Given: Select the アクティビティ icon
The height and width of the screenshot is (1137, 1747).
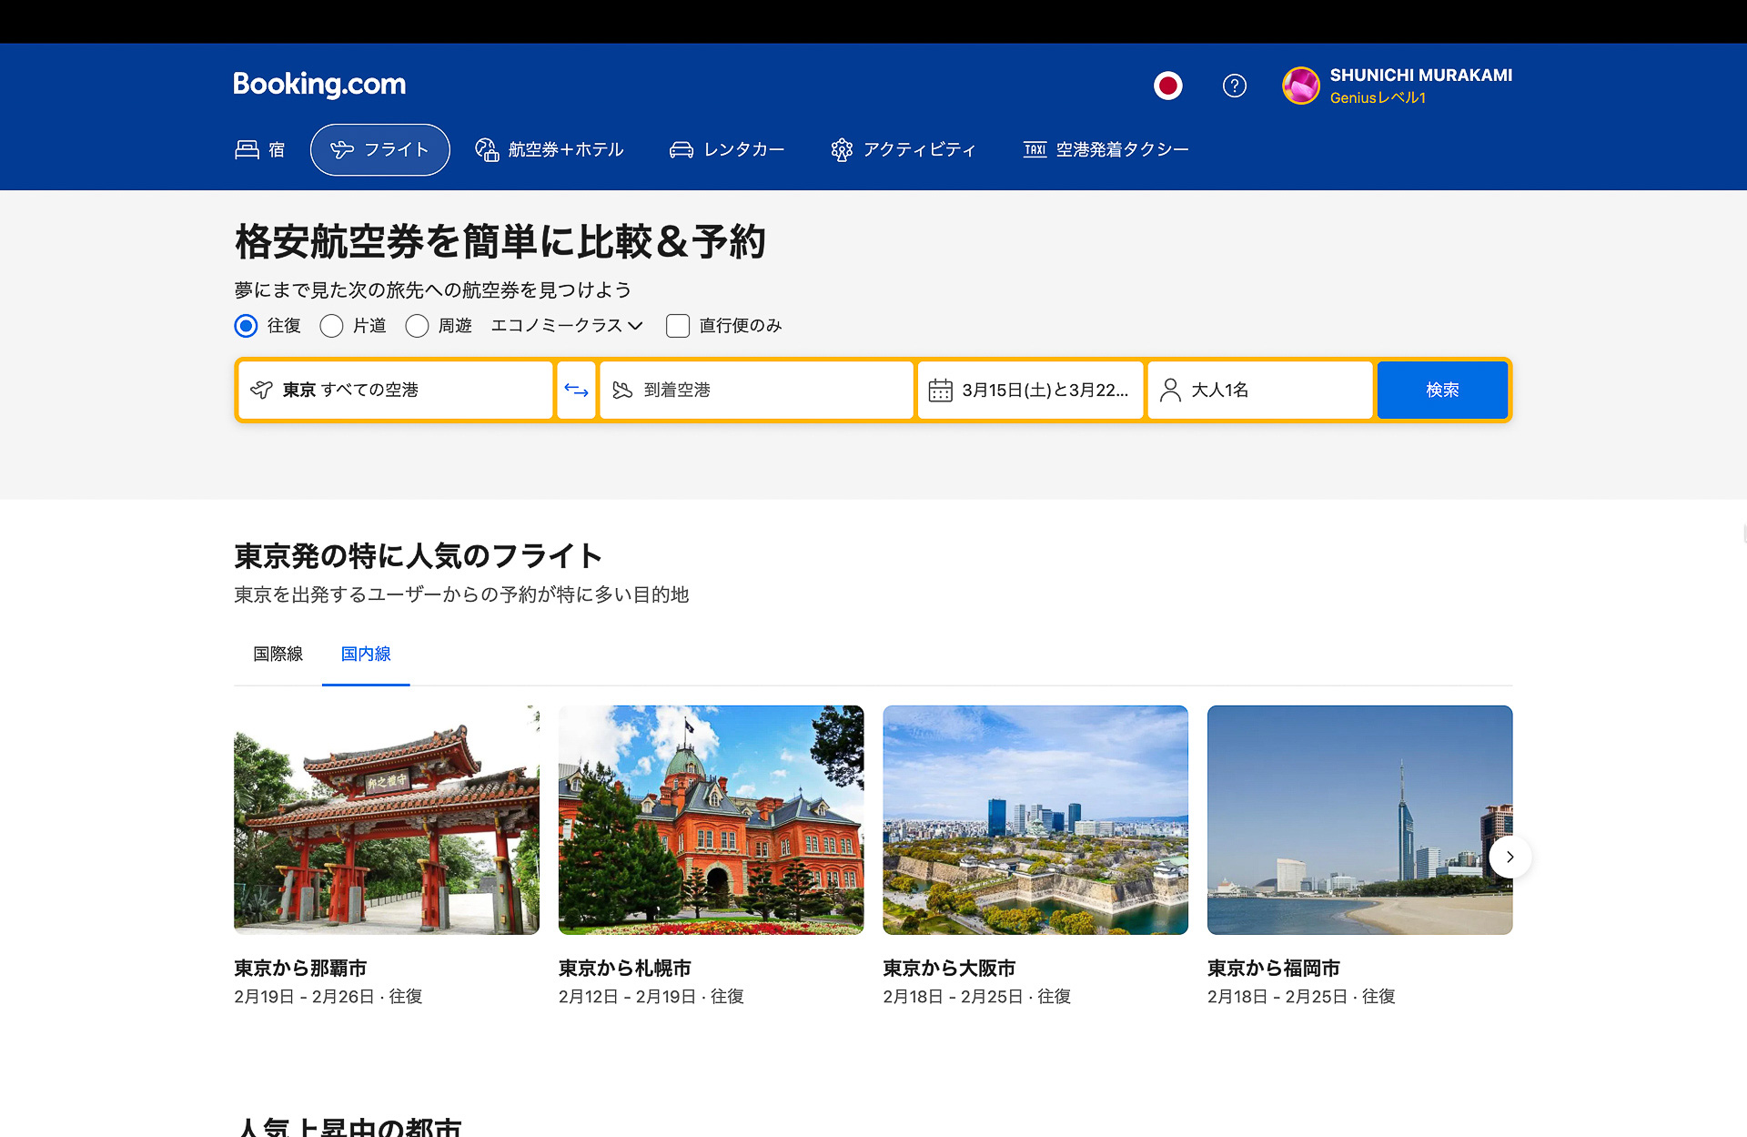Looking at the screenshot, I should [842, 149].
